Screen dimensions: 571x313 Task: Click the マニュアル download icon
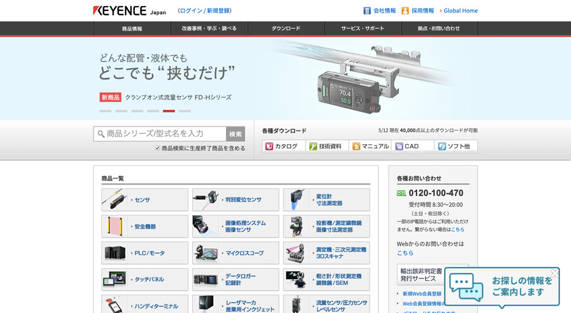(x=357, y=146)
